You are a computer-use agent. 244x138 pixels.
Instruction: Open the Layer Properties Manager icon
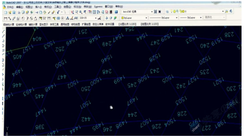(x=167, y=12)
